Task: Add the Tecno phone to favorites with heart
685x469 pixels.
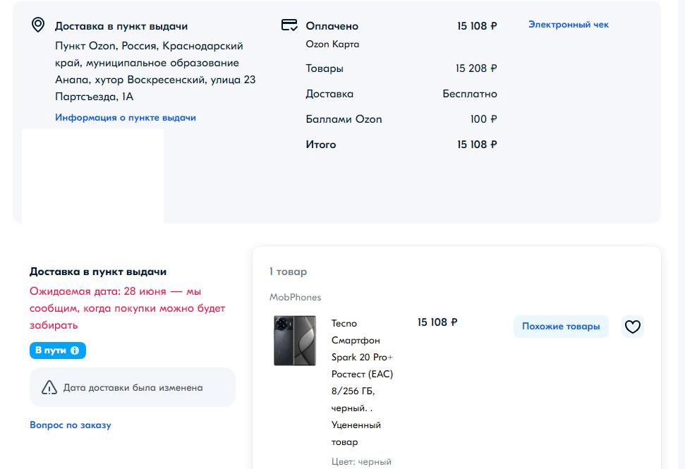Action: (633, 327)
